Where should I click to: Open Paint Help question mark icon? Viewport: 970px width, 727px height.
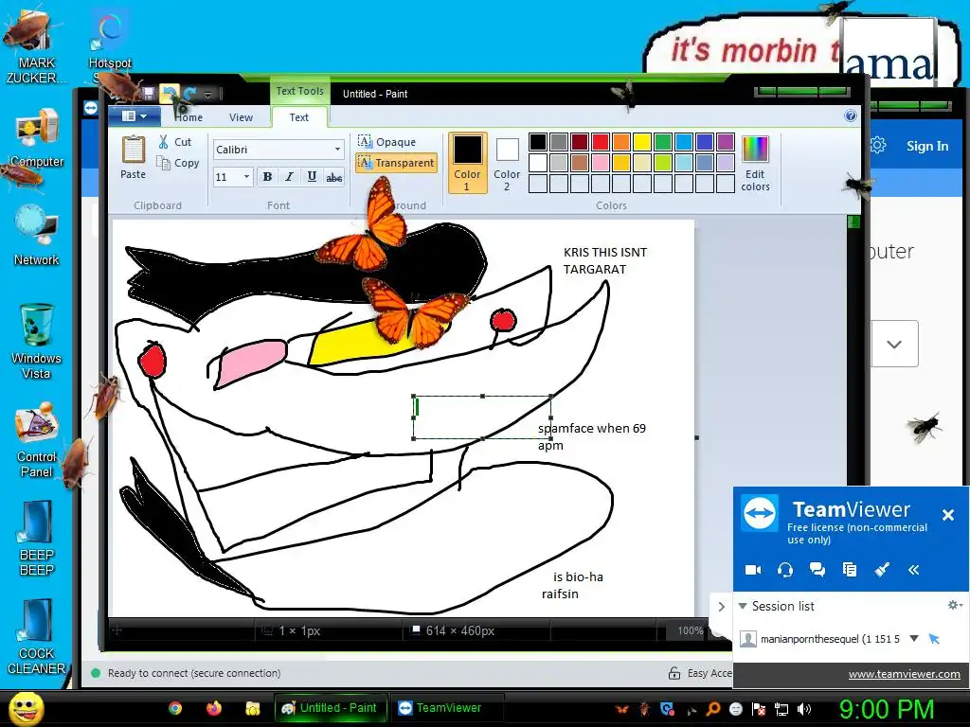click(x=851, y=115)
